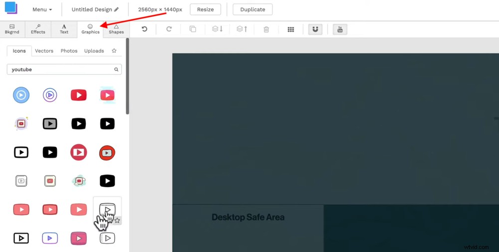
Task: Switch to the Text tab
Action: tap(64, 29)
